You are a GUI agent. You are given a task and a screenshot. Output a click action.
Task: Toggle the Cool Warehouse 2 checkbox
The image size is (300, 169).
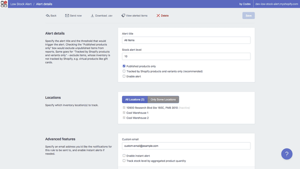[124, 118]
